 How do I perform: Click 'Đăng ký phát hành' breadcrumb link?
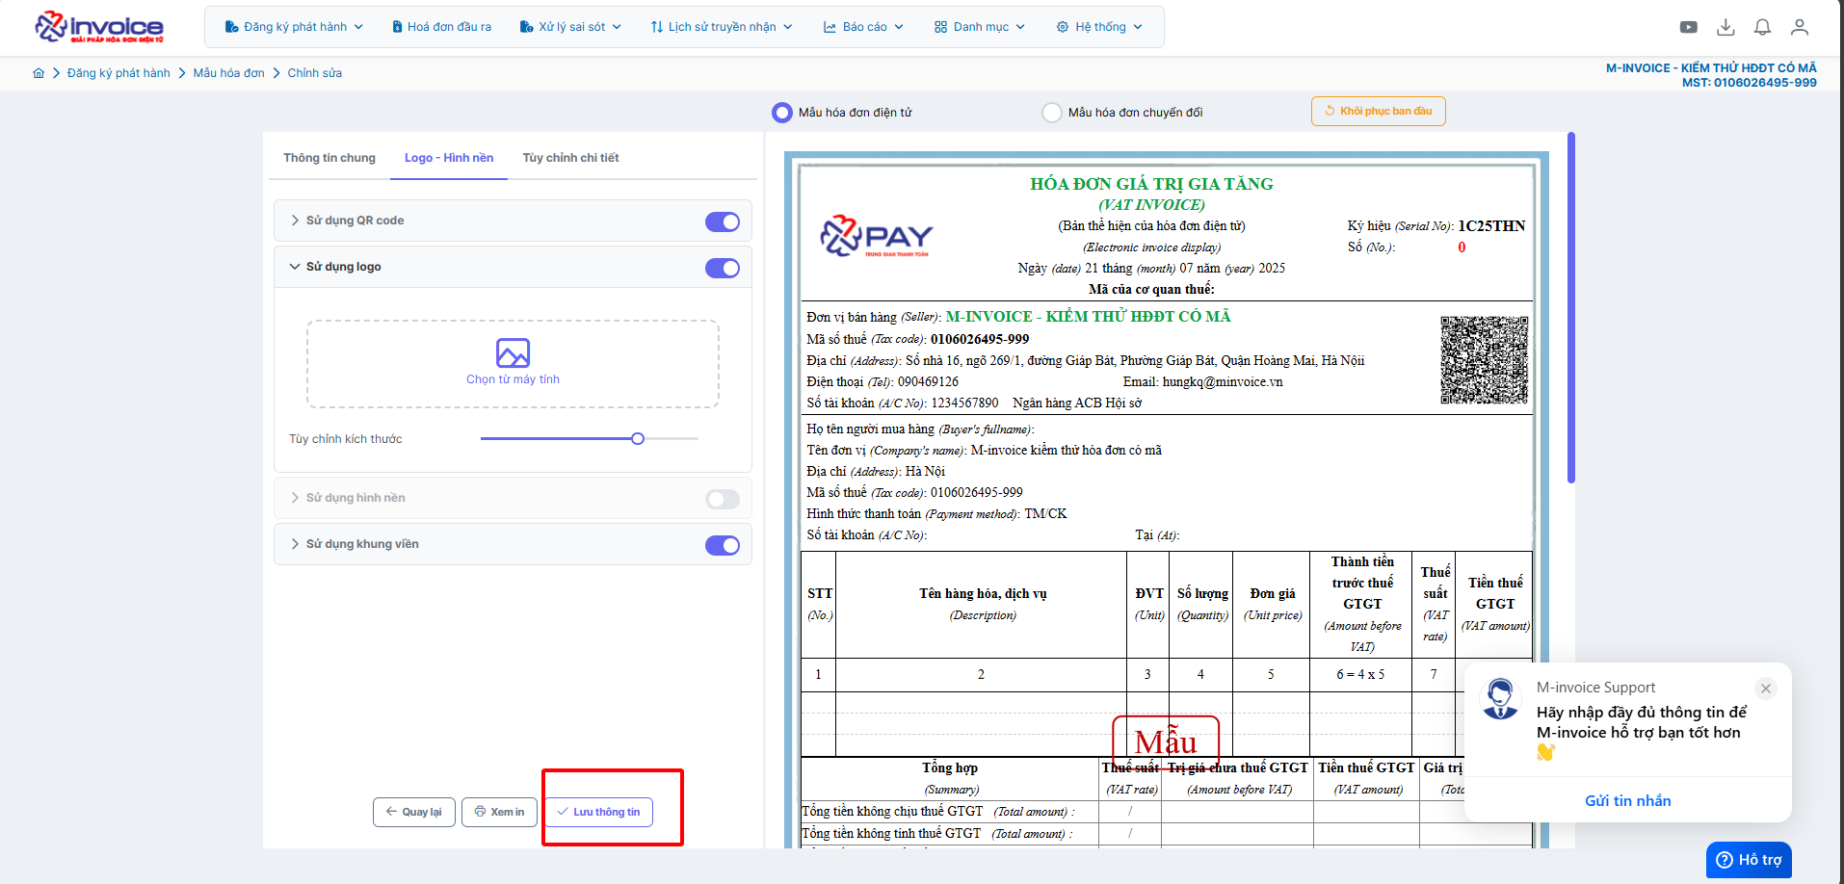[119, 73]
